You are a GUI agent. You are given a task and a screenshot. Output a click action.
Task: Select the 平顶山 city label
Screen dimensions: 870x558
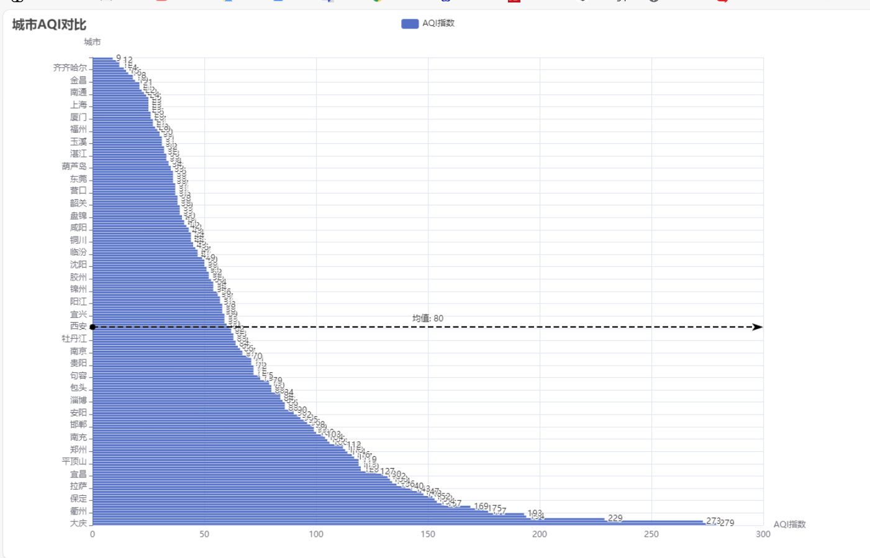tap(75, 461)
